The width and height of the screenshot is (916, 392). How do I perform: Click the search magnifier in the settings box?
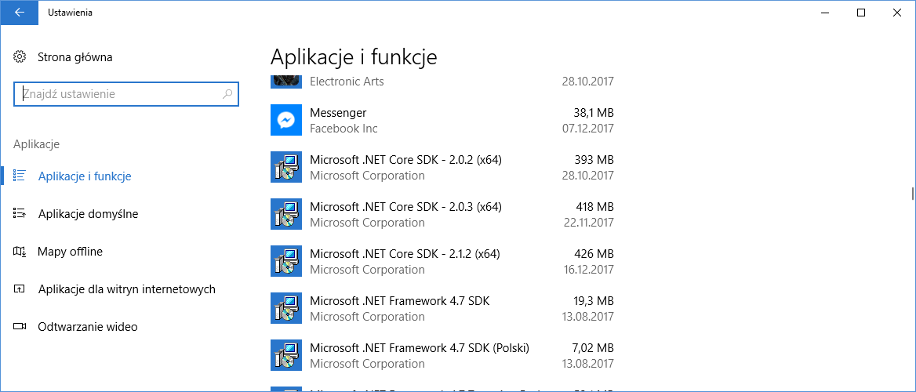coord(228,94)
